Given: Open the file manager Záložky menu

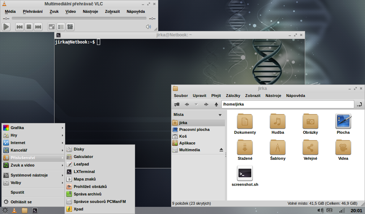Looking at the screenshot, I should click(233, 96).
